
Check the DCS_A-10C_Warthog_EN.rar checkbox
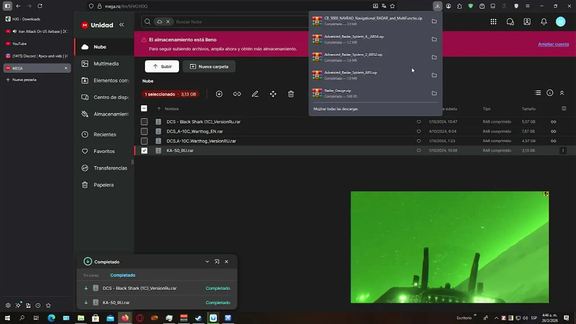pyautogui.click(x=144, y=131)
